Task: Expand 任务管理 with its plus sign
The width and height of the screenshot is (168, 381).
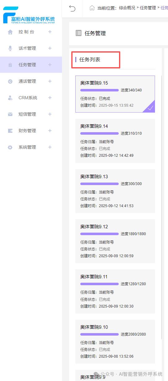Action: click(x=50, y=65)
